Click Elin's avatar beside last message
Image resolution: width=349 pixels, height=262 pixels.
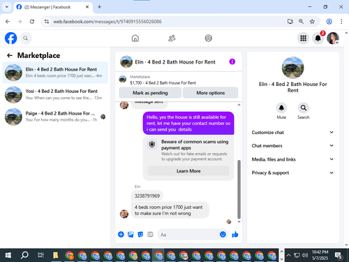[124, 214]
